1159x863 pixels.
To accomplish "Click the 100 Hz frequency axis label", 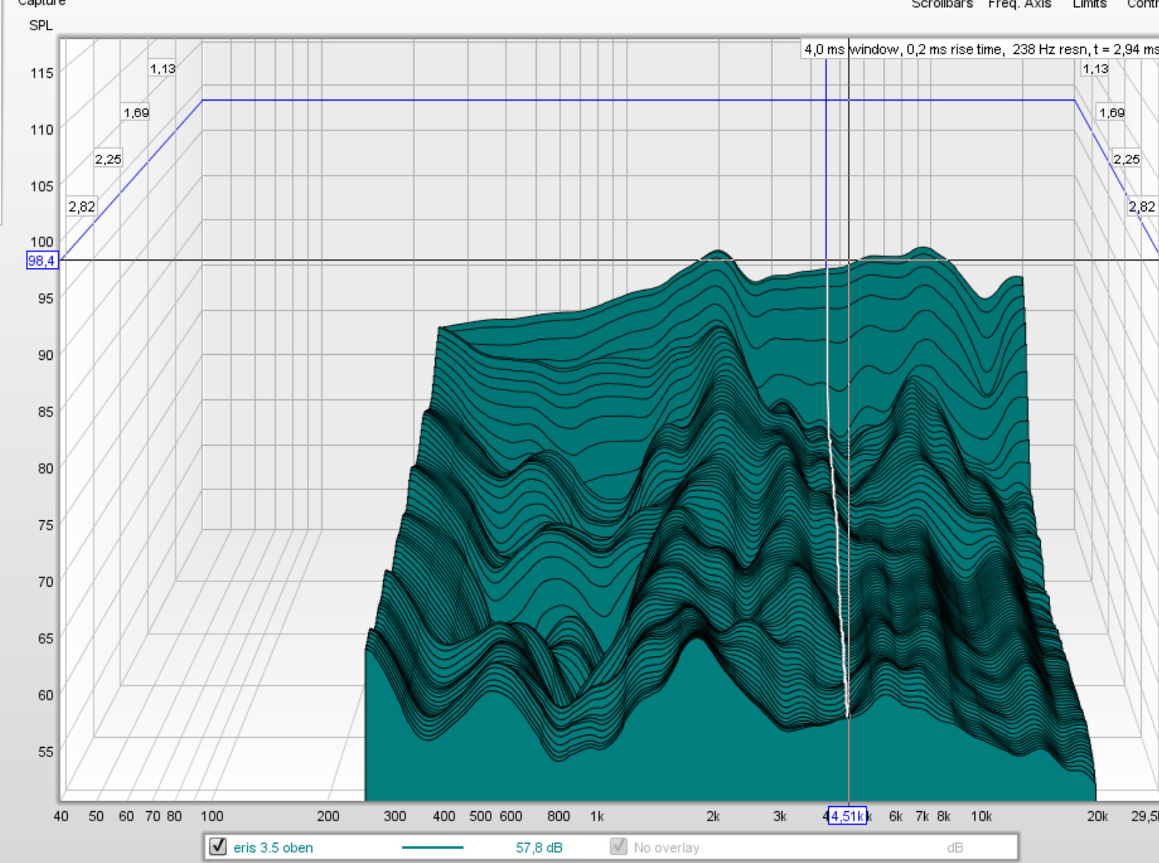I will tap(212, 816).
